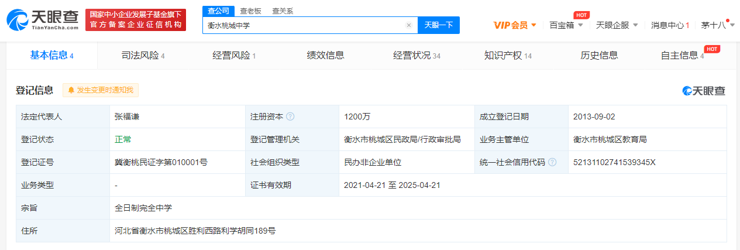Click the 成立登记日期 label cell
The image size is (740, 250).
tap(521, 117)
